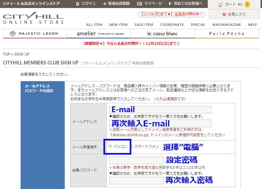Click the メールアドレス row label
Image resolution: width=262 pixels, height=189 pixels.
[x=84, y=122]
